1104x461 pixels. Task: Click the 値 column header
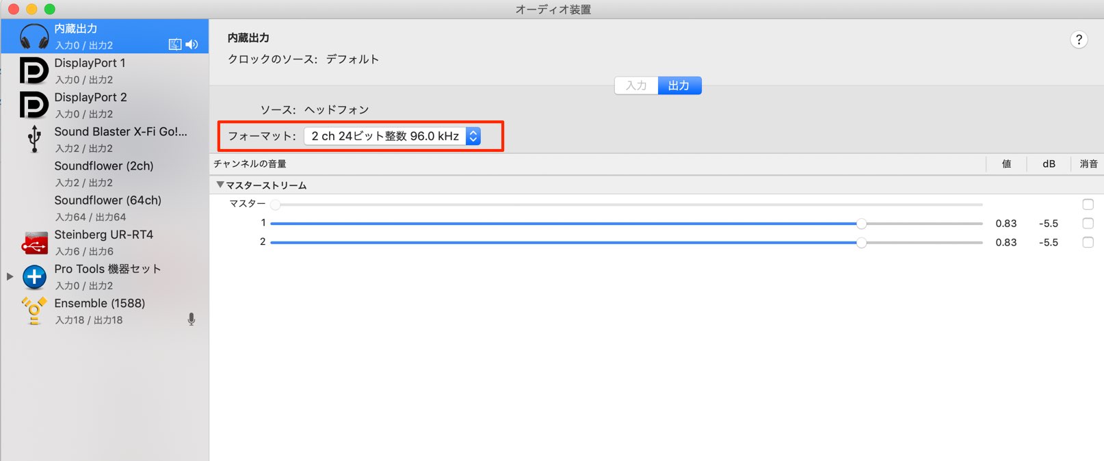tap(1007, 163)
